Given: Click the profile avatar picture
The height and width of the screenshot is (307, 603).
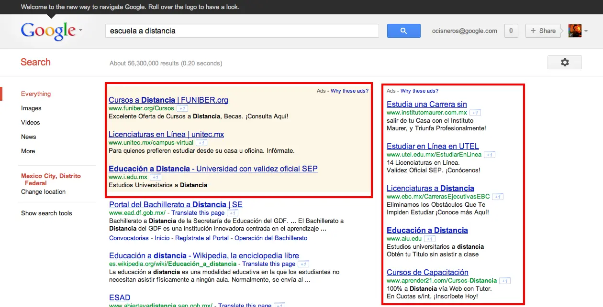Looking at the screenshot, I should coord(574,31).
